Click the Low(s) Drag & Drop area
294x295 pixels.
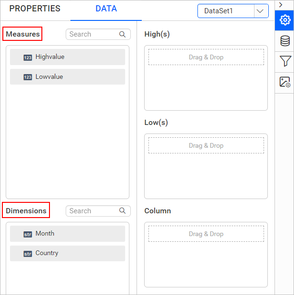tap(206, 145)
